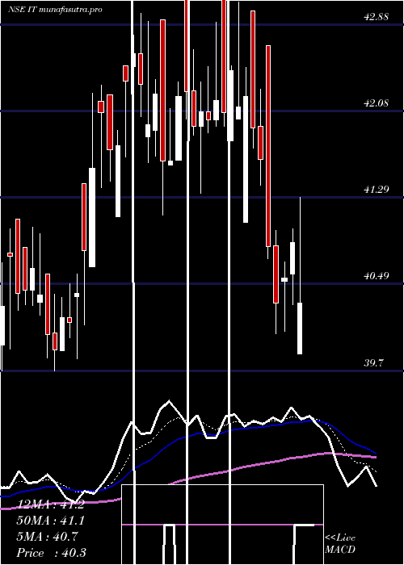
Task: Click the 5MA : 40.7 reading
Action: 47,537
